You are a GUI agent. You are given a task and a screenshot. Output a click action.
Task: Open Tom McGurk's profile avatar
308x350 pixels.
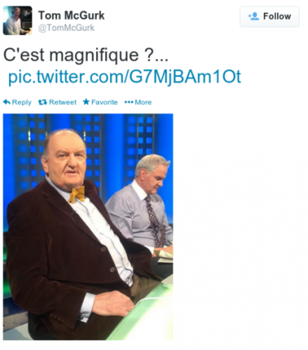[18, 20]
